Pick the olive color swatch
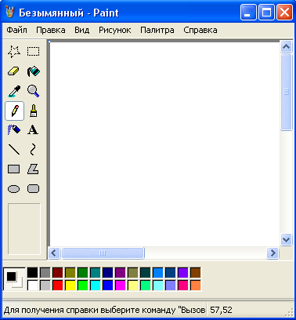 pos(70,273)
